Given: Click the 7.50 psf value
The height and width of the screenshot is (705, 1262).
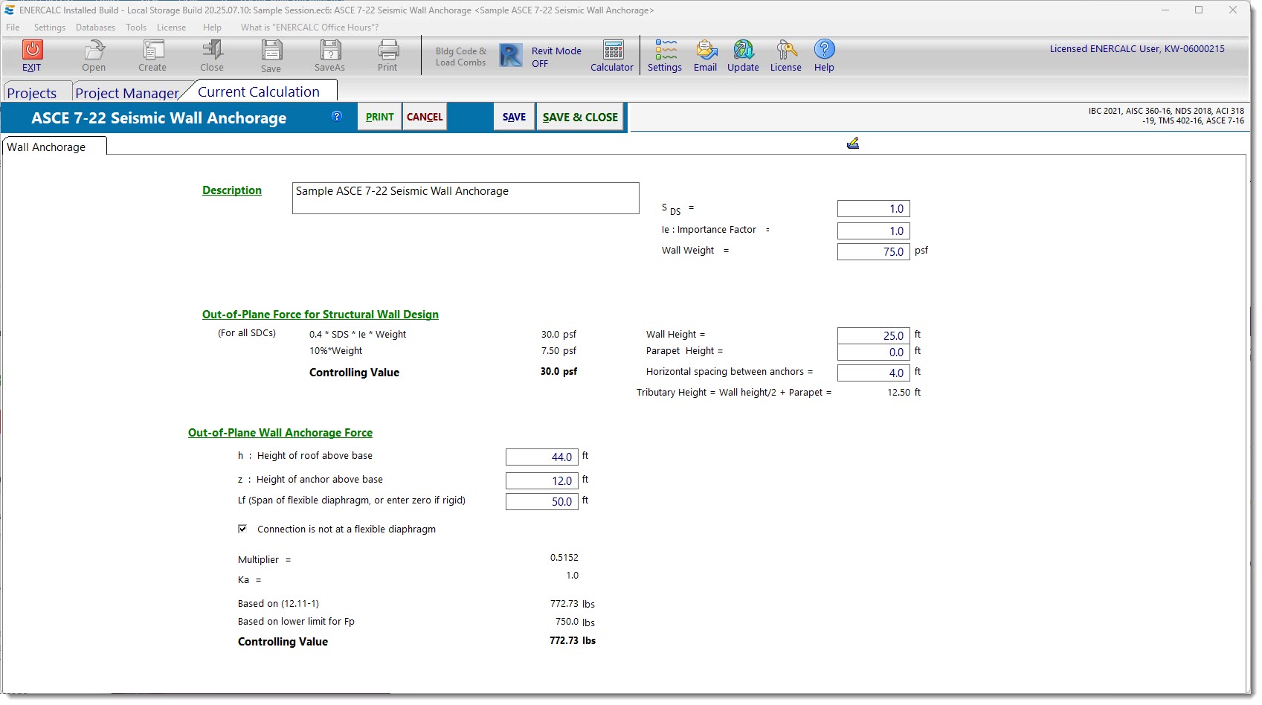Looking at the screenshot, I should point(558,350).
